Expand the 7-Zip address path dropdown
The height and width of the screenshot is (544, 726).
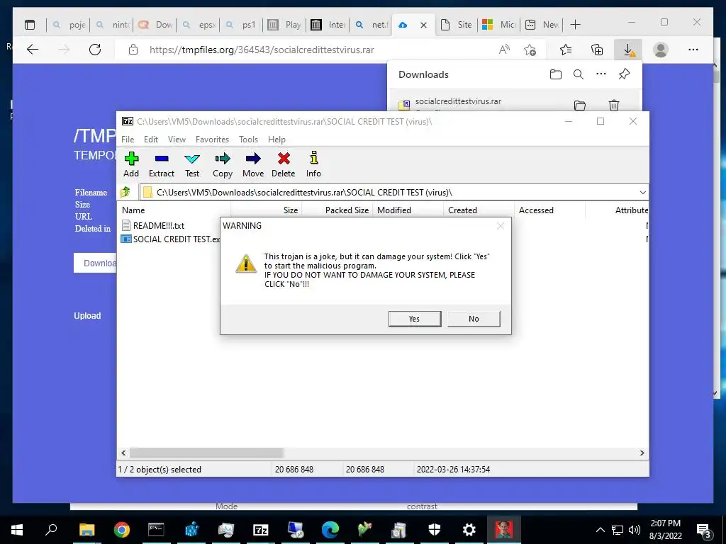pyautogui.click(x=642, y=193)
